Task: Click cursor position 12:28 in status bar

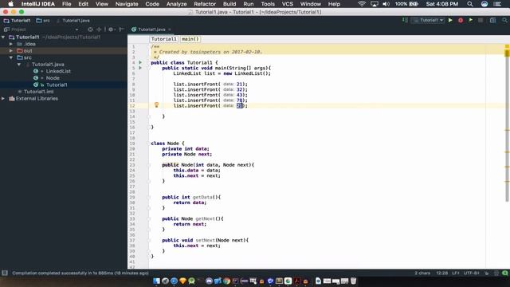Action: (x=441, y=273)
